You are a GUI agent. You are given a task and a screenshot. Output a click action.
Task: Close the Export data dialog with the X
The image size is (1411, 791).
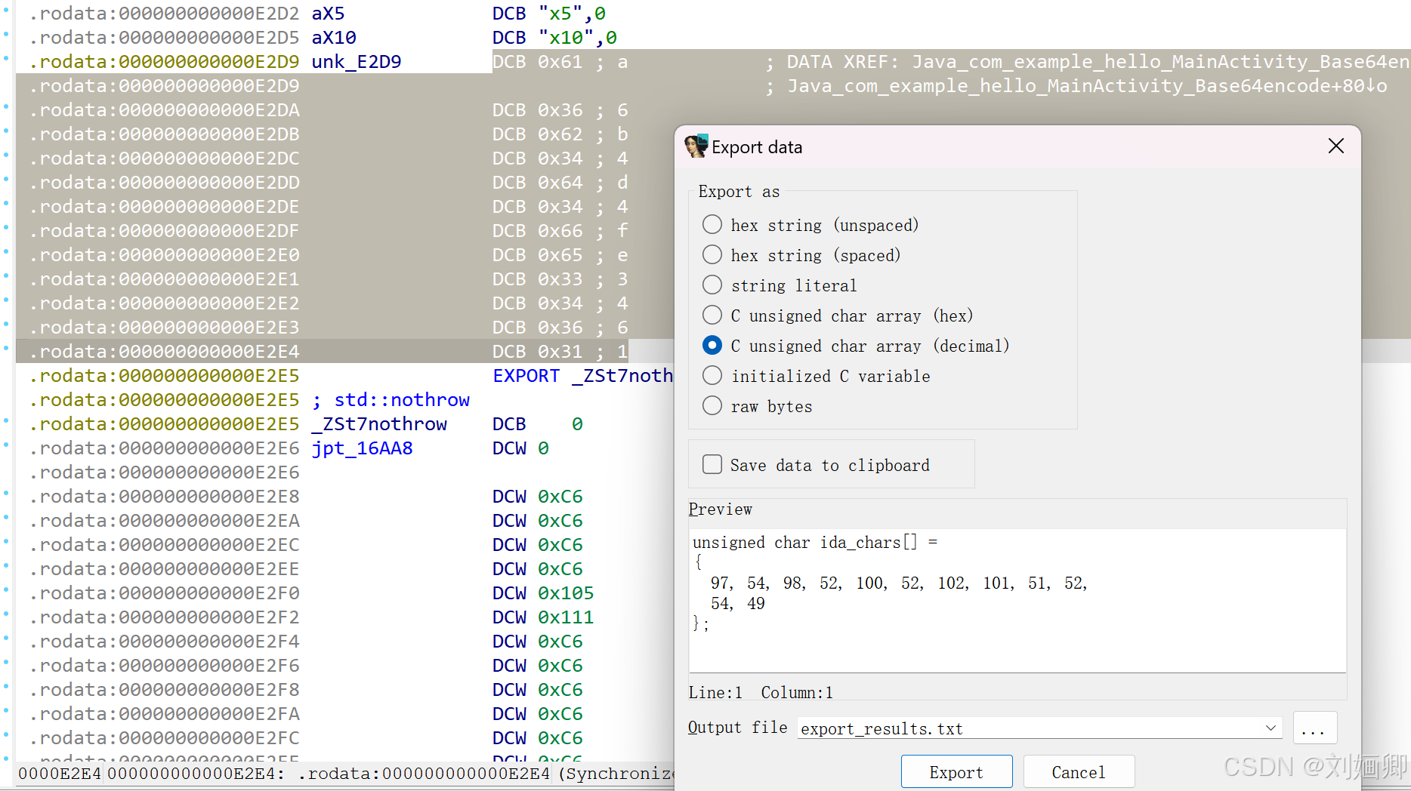(x=1335, y=146)
